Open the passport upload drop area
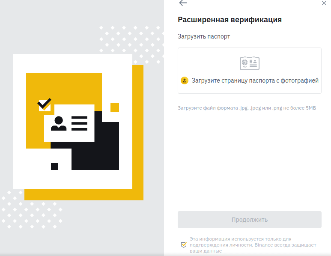 click(250, 71)
